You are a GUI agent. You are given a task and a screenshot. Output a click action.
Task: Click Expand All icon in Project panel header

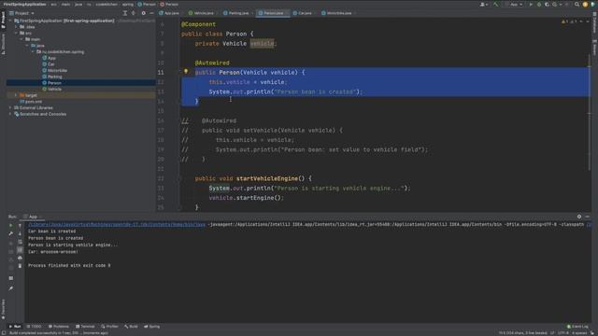pos(124,13)
